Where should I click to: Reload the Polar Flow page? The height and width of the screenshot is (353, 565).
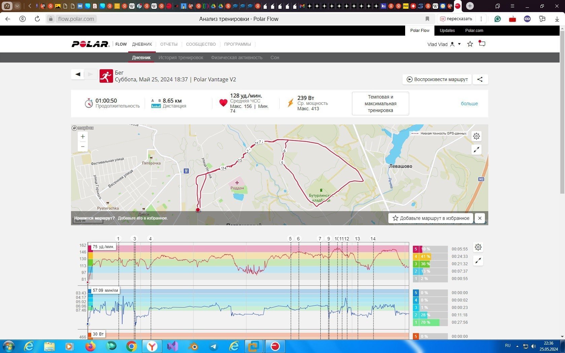pyautogui.click(x=37, y=19)
